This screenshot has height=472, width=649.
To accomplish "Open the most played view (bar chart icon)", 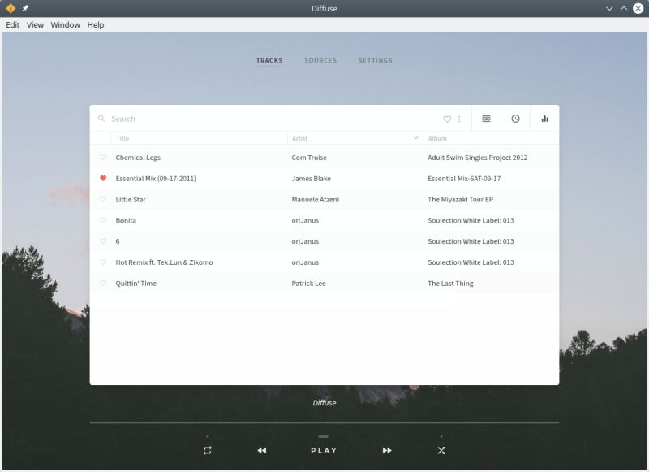I will [x=544, y=118].
